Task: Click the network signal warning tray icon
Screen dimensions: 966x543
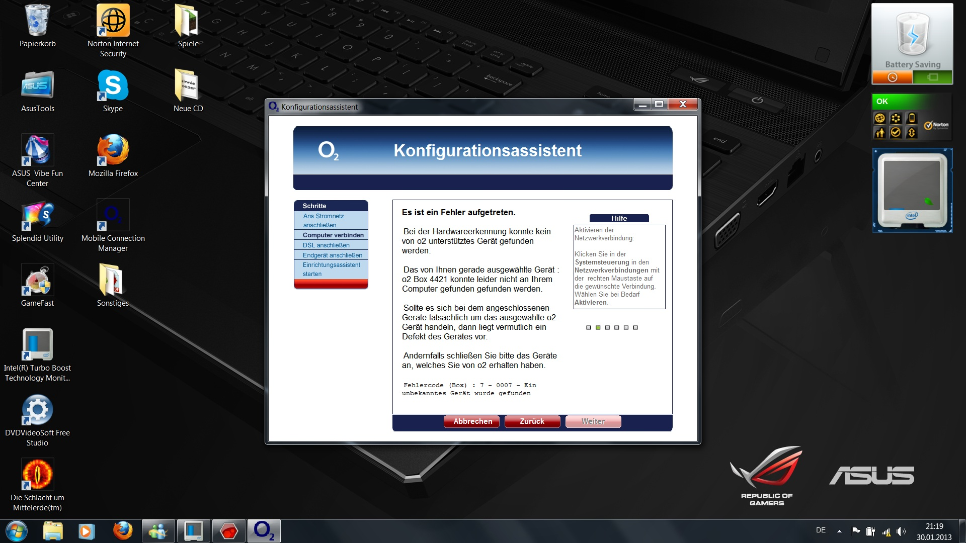Action: tap(886, 531)
